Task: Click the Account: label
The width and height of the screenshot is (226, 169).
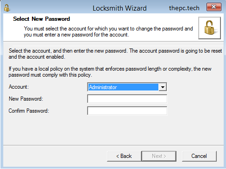Action: [19, 87]
